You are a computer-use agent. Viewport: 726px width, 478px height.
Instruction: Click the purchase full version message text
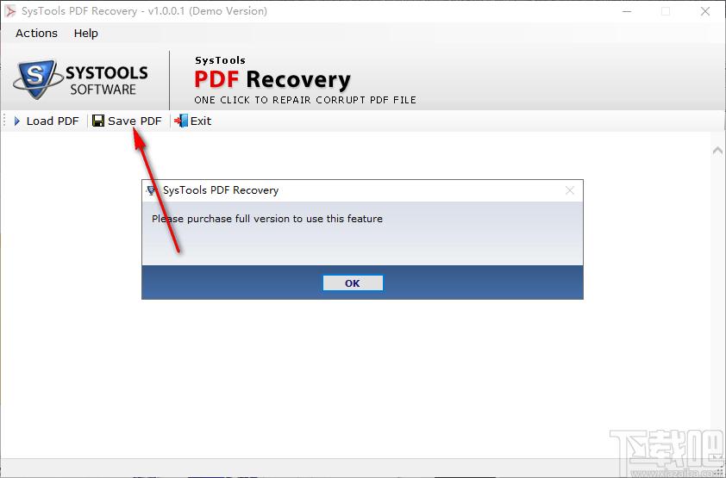click(267, 219)
